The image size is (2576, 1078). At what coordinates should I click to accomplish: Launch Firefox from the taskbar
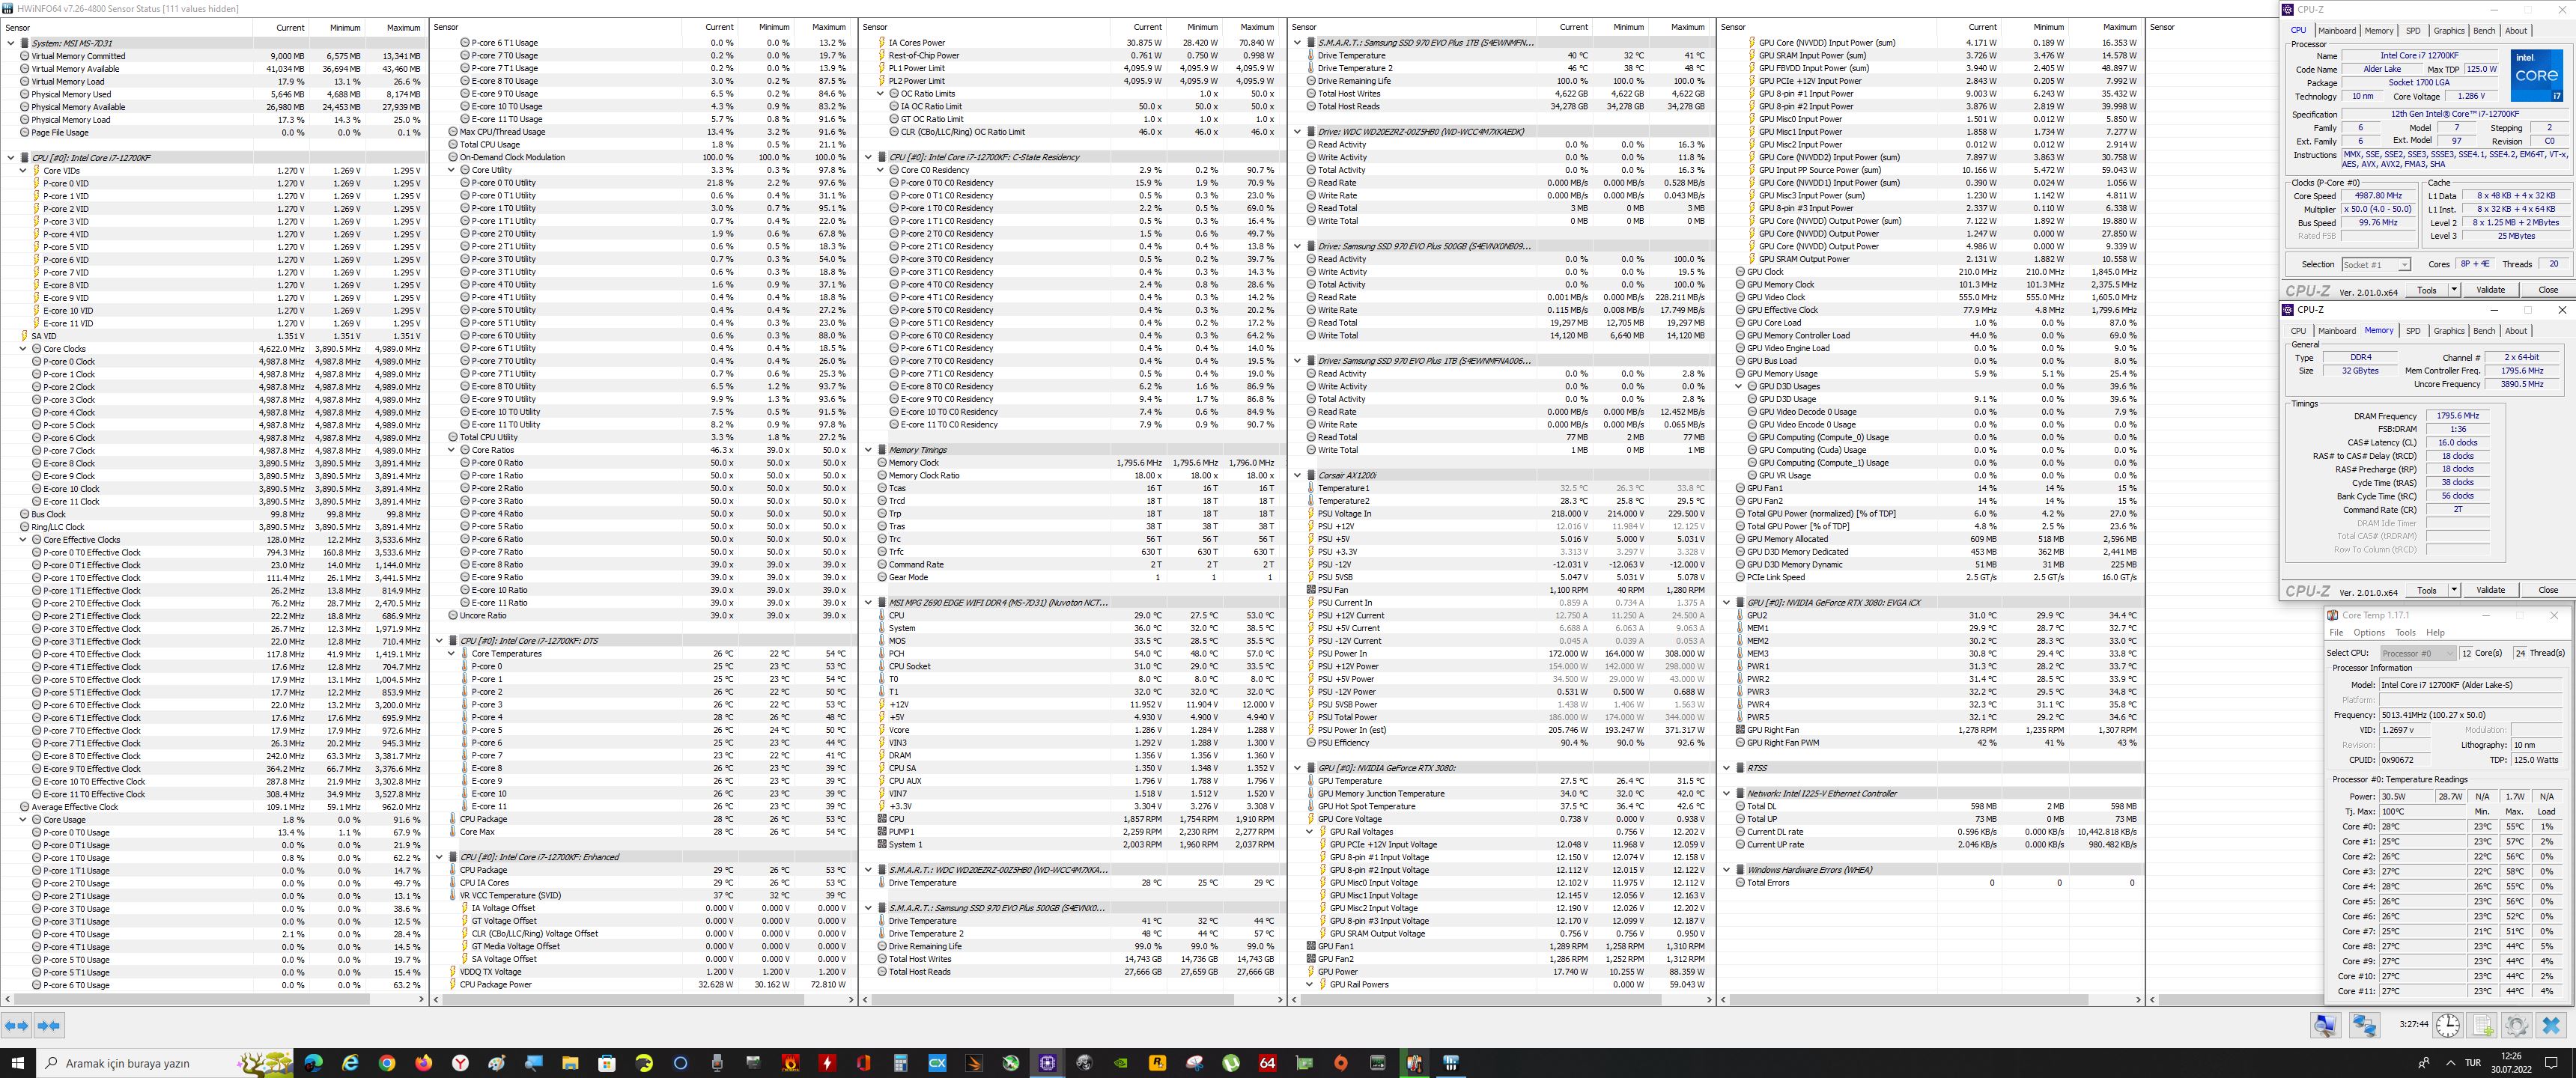point(423,1063)
